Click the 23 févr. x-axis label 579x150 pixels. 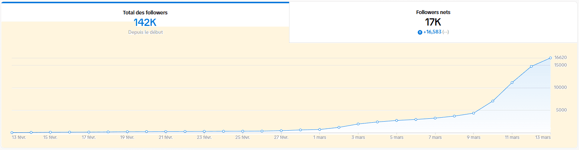point(204,137)
